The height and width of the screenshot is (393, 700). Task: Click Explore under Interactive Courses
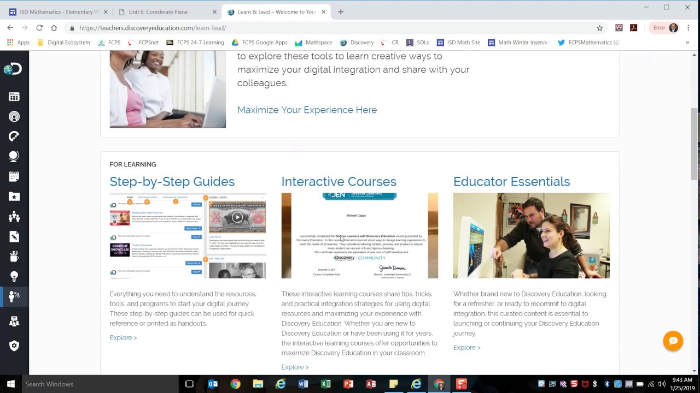(x=295, y=367)
